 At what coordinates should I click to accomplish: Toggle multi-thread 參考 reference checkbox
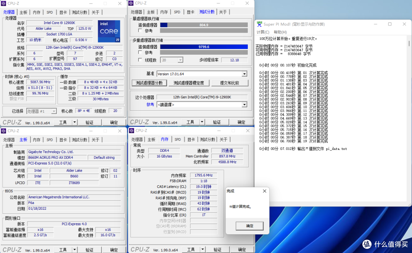[x=140, y=53]
